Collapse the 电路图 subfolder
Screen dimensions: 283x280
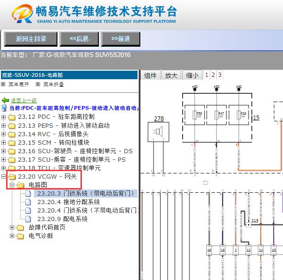coord(12,185)
